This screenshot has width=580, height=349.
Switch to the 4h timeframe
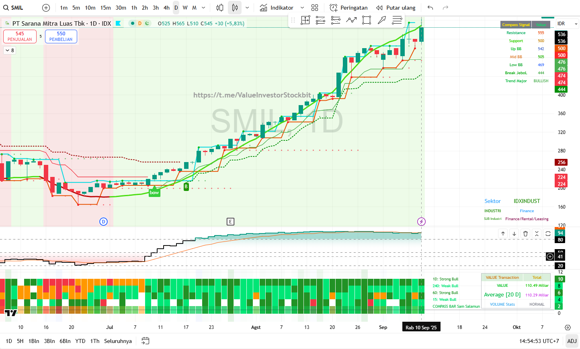pyautogui.click(x=166, y=8)
